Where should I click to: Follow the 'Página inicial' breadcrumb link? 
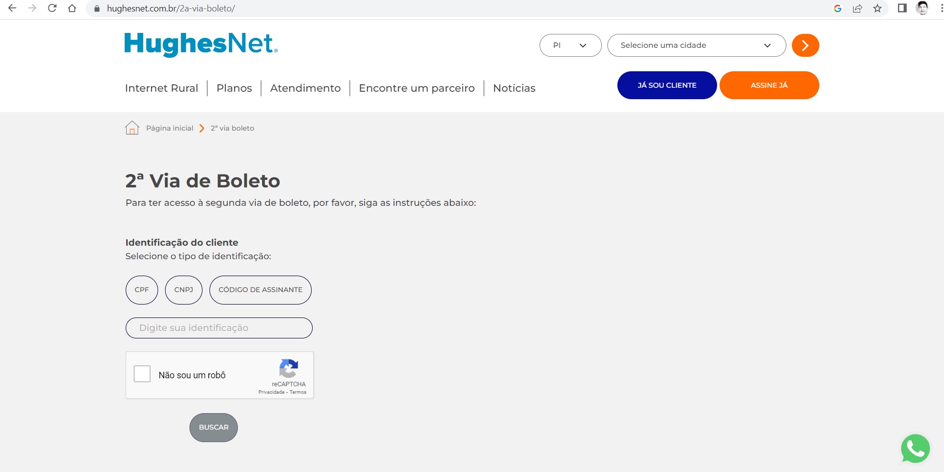coord(170,128)
